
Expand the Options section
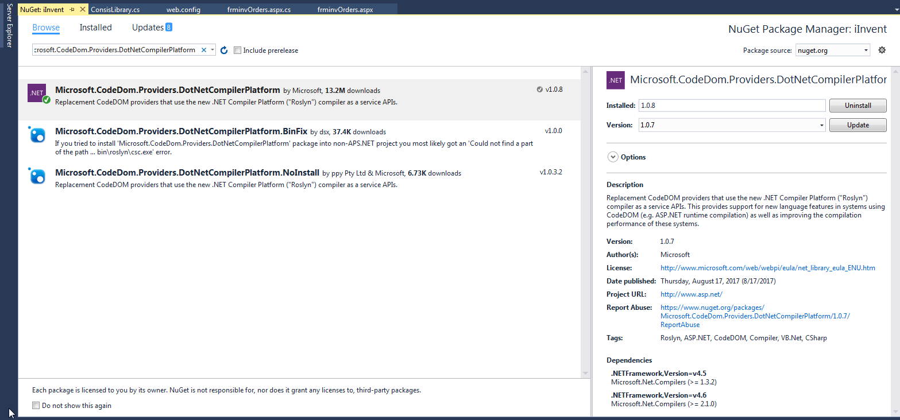(613, 157)
